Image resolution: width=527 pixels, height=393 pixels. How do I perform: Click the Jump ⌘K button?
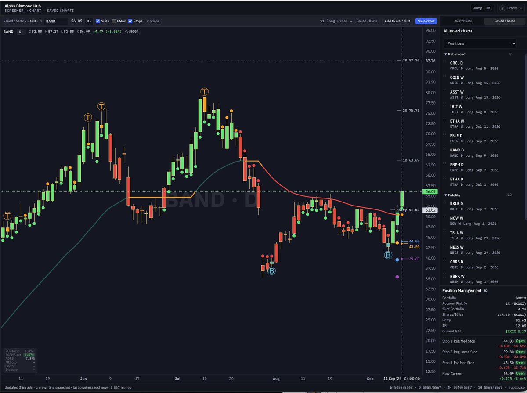483,8
